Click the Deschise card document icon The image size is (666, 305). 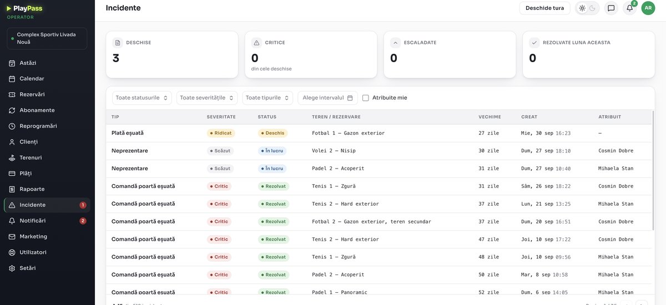[117, 43]
